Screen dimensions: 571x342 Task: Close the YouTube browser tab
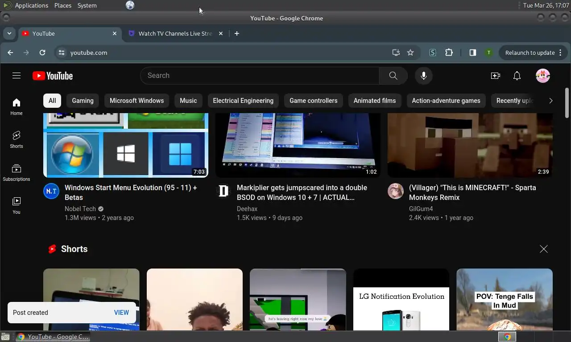coord(115,33)
